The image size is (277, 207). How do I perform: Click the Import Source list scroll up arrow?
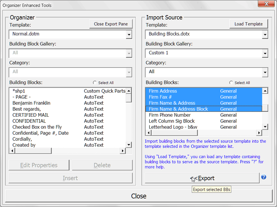pyautogui.click(x=265, y=91)
